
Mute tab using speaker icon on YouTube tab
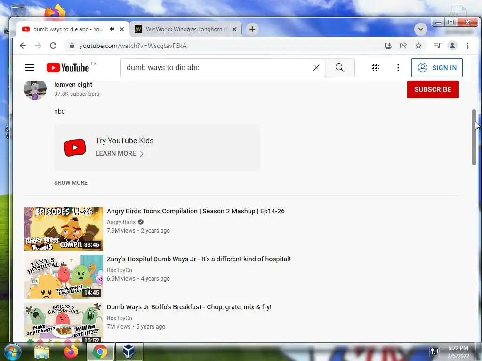click(112, 29)
